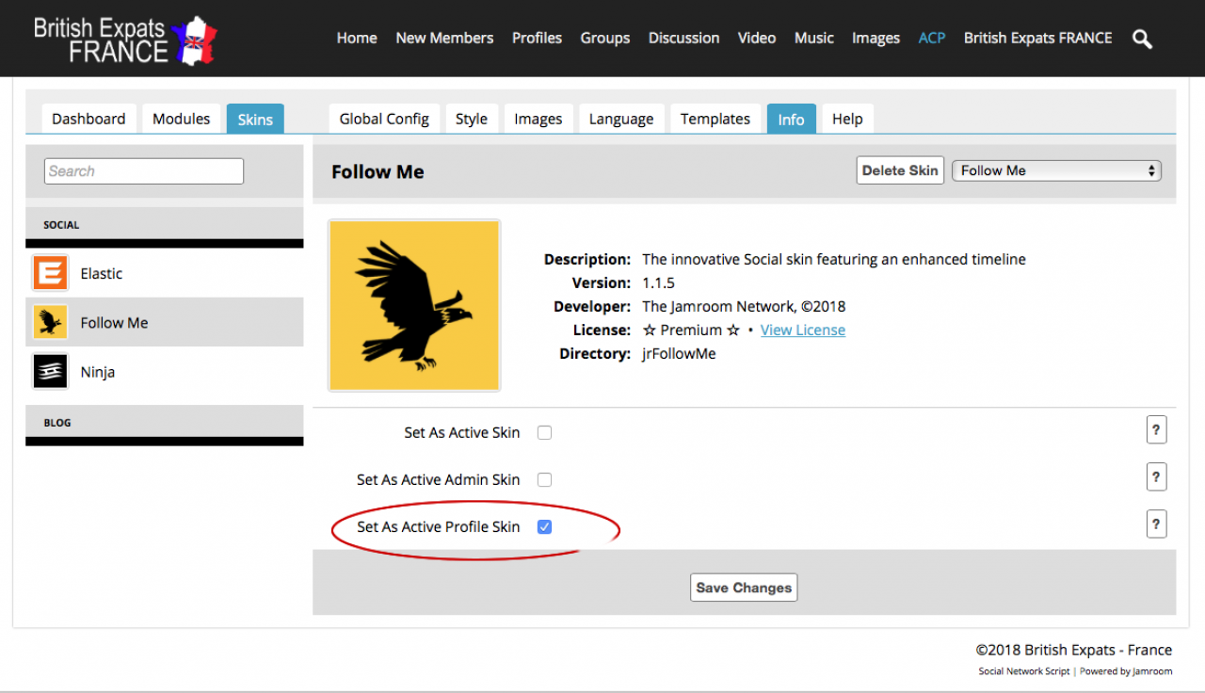Click the directory value jrFollowMe

click(x=679, y=353)
